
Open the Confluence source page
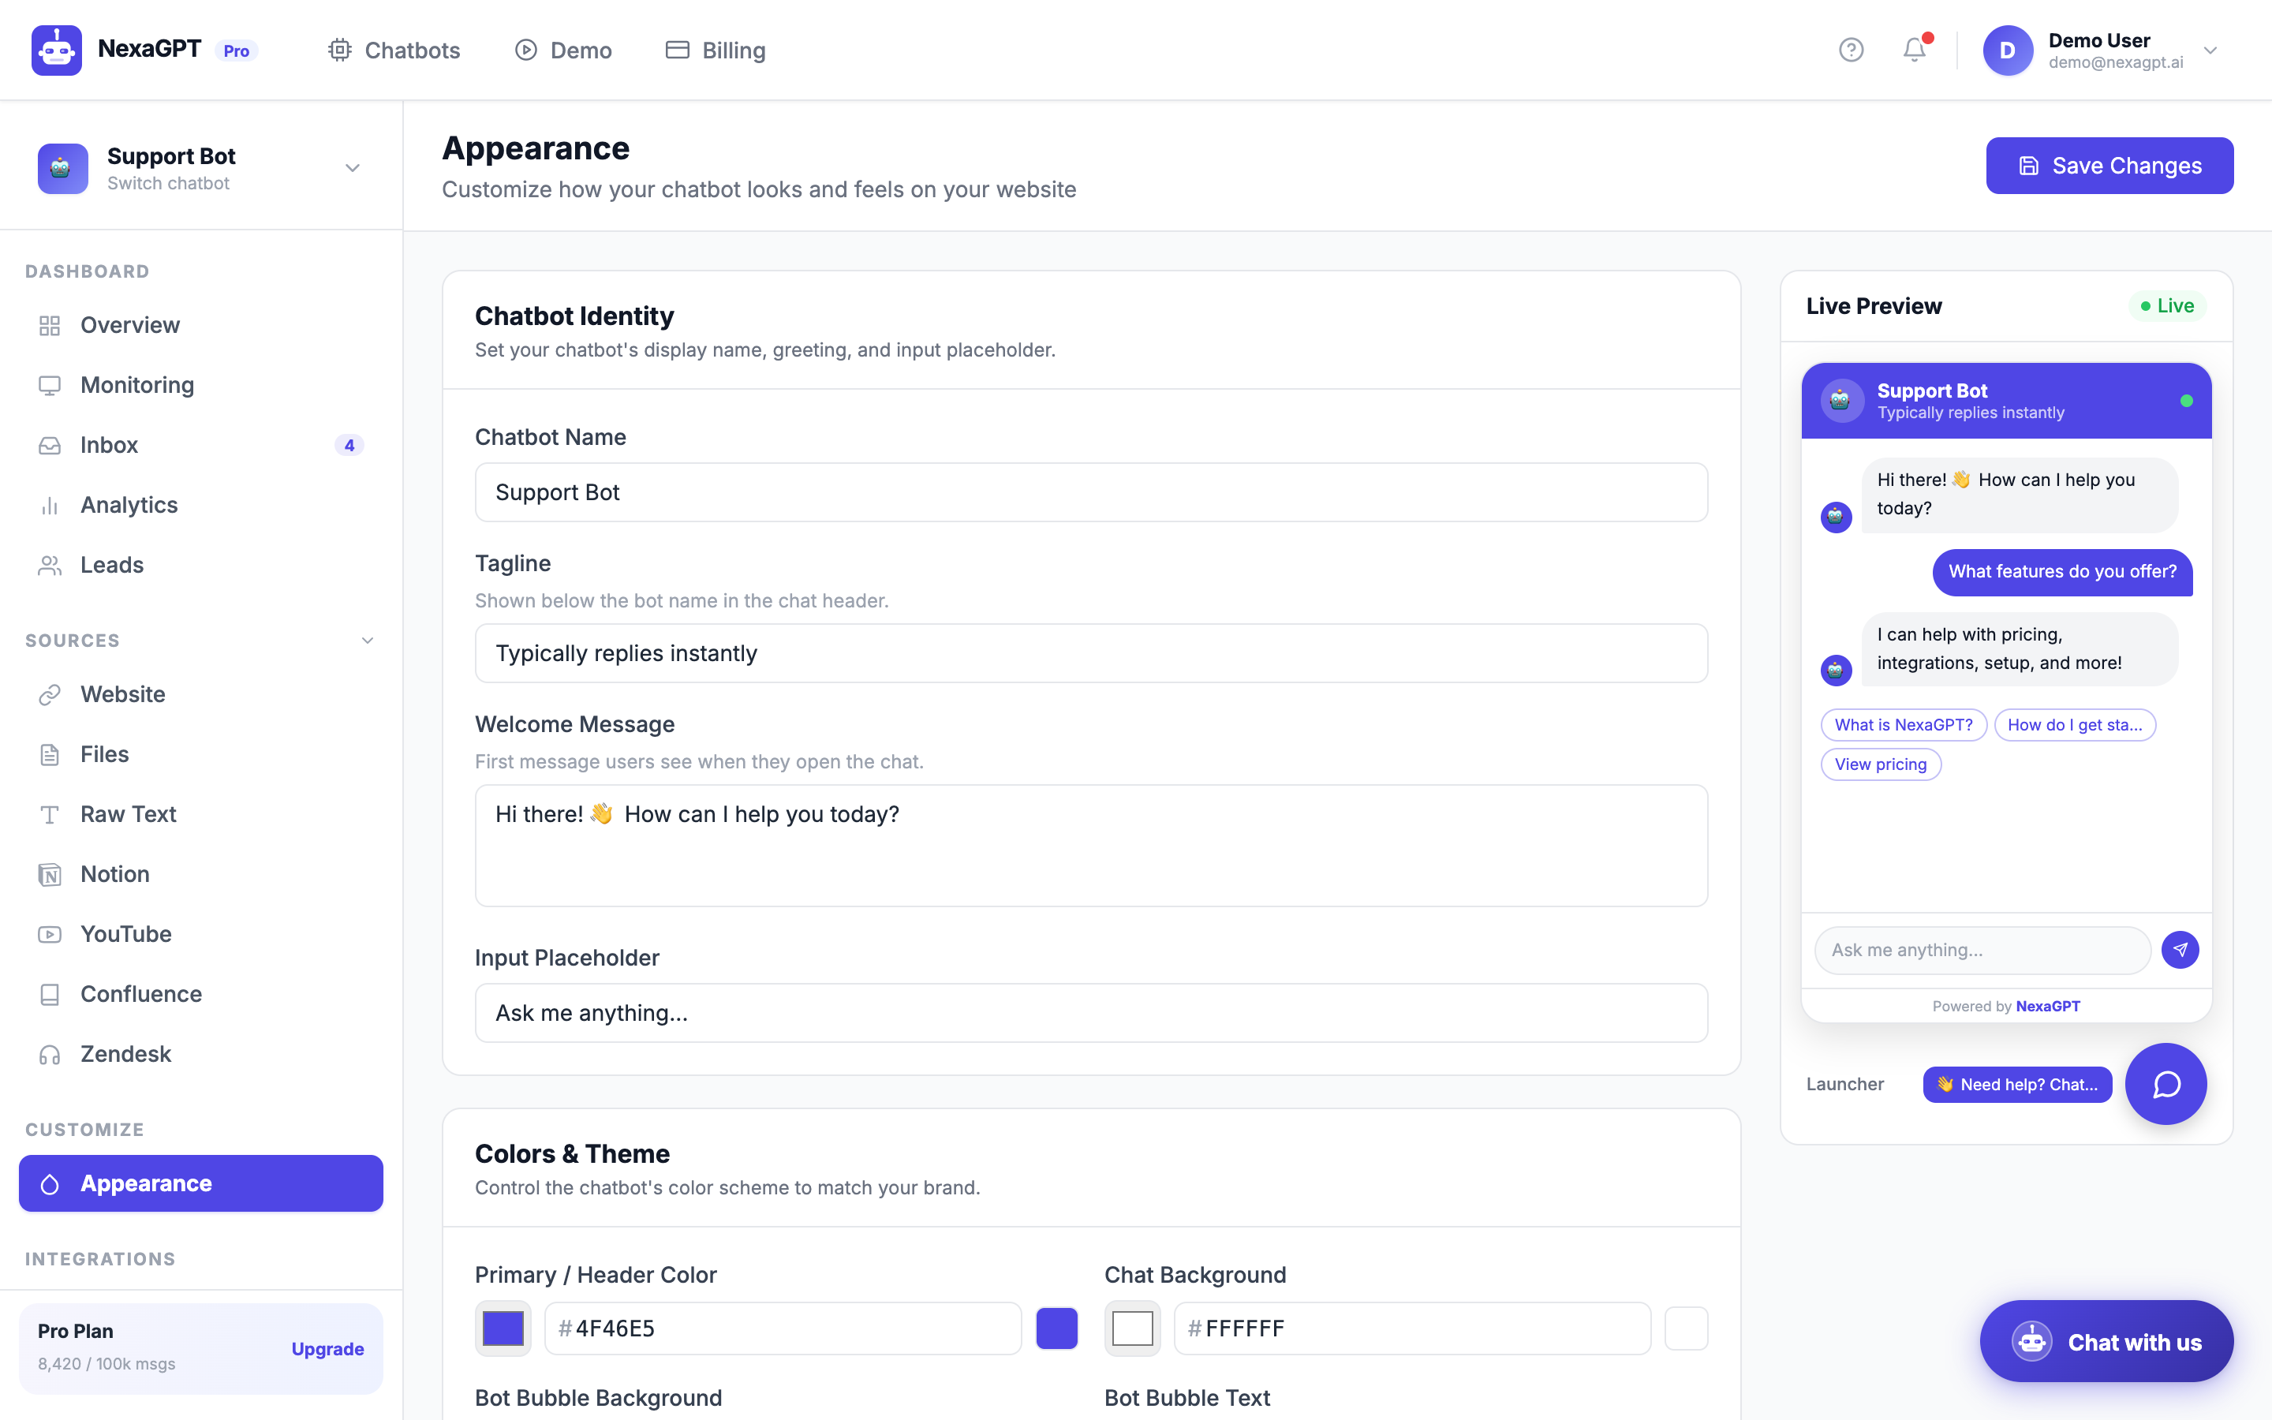coord(201,994)
